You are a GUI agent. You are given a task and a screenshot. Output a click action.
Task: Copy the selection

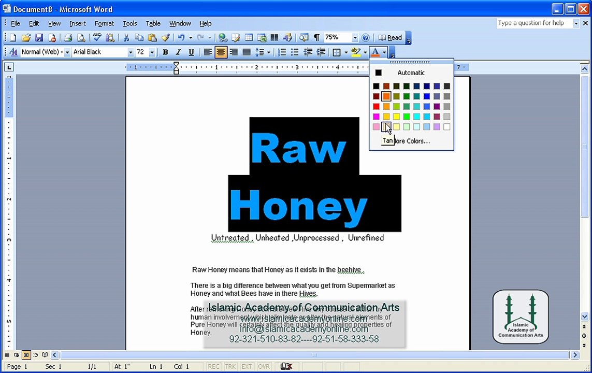click(x=139, y=38)
